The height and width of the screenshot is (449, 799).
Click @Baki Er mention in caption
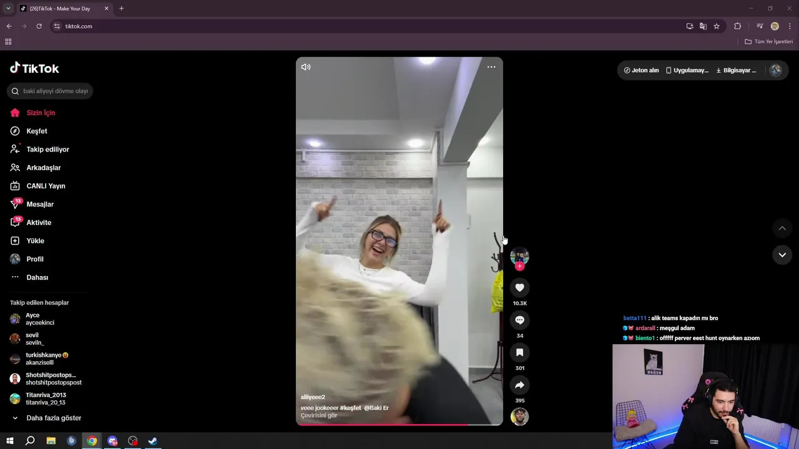coord(376,408)
